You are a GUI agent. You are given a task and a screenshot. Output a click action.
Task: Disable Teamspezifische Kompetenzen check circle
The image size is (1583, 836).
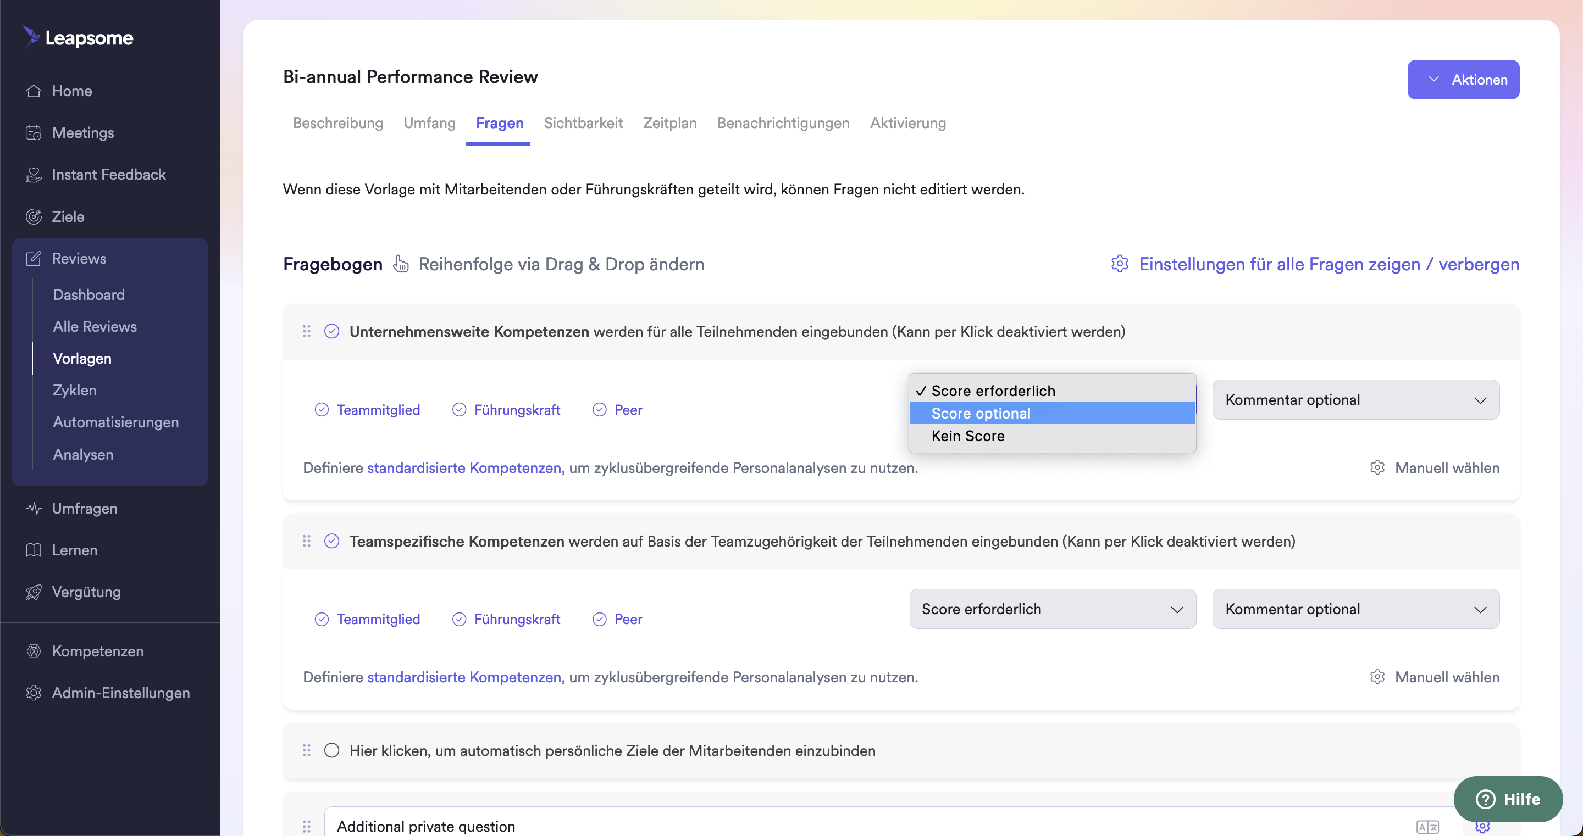coord(332,541)
